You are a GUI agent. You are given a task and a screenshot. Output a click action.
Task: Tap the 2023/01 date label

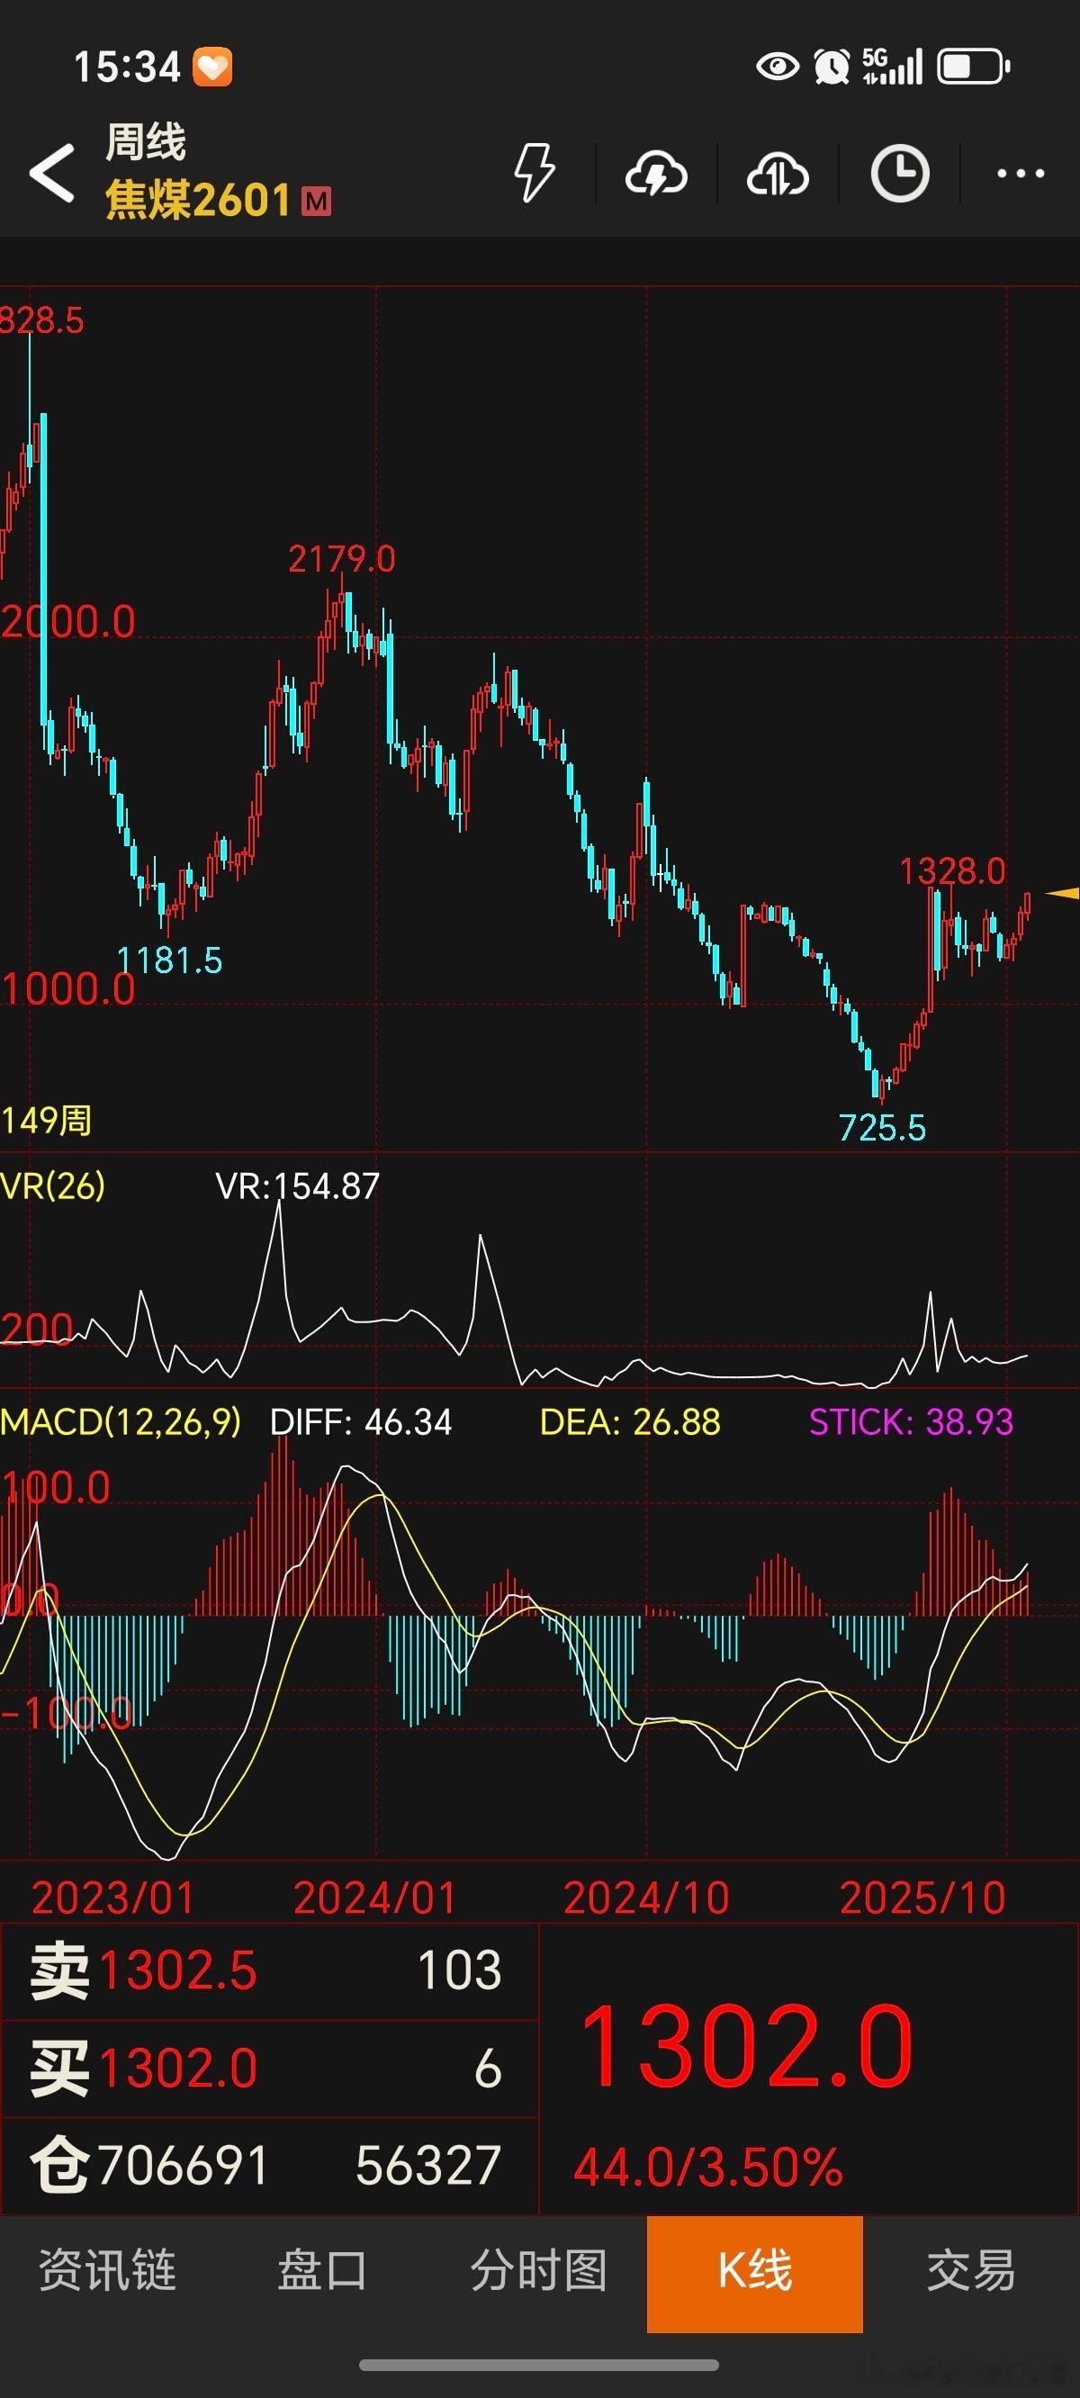112,1898
